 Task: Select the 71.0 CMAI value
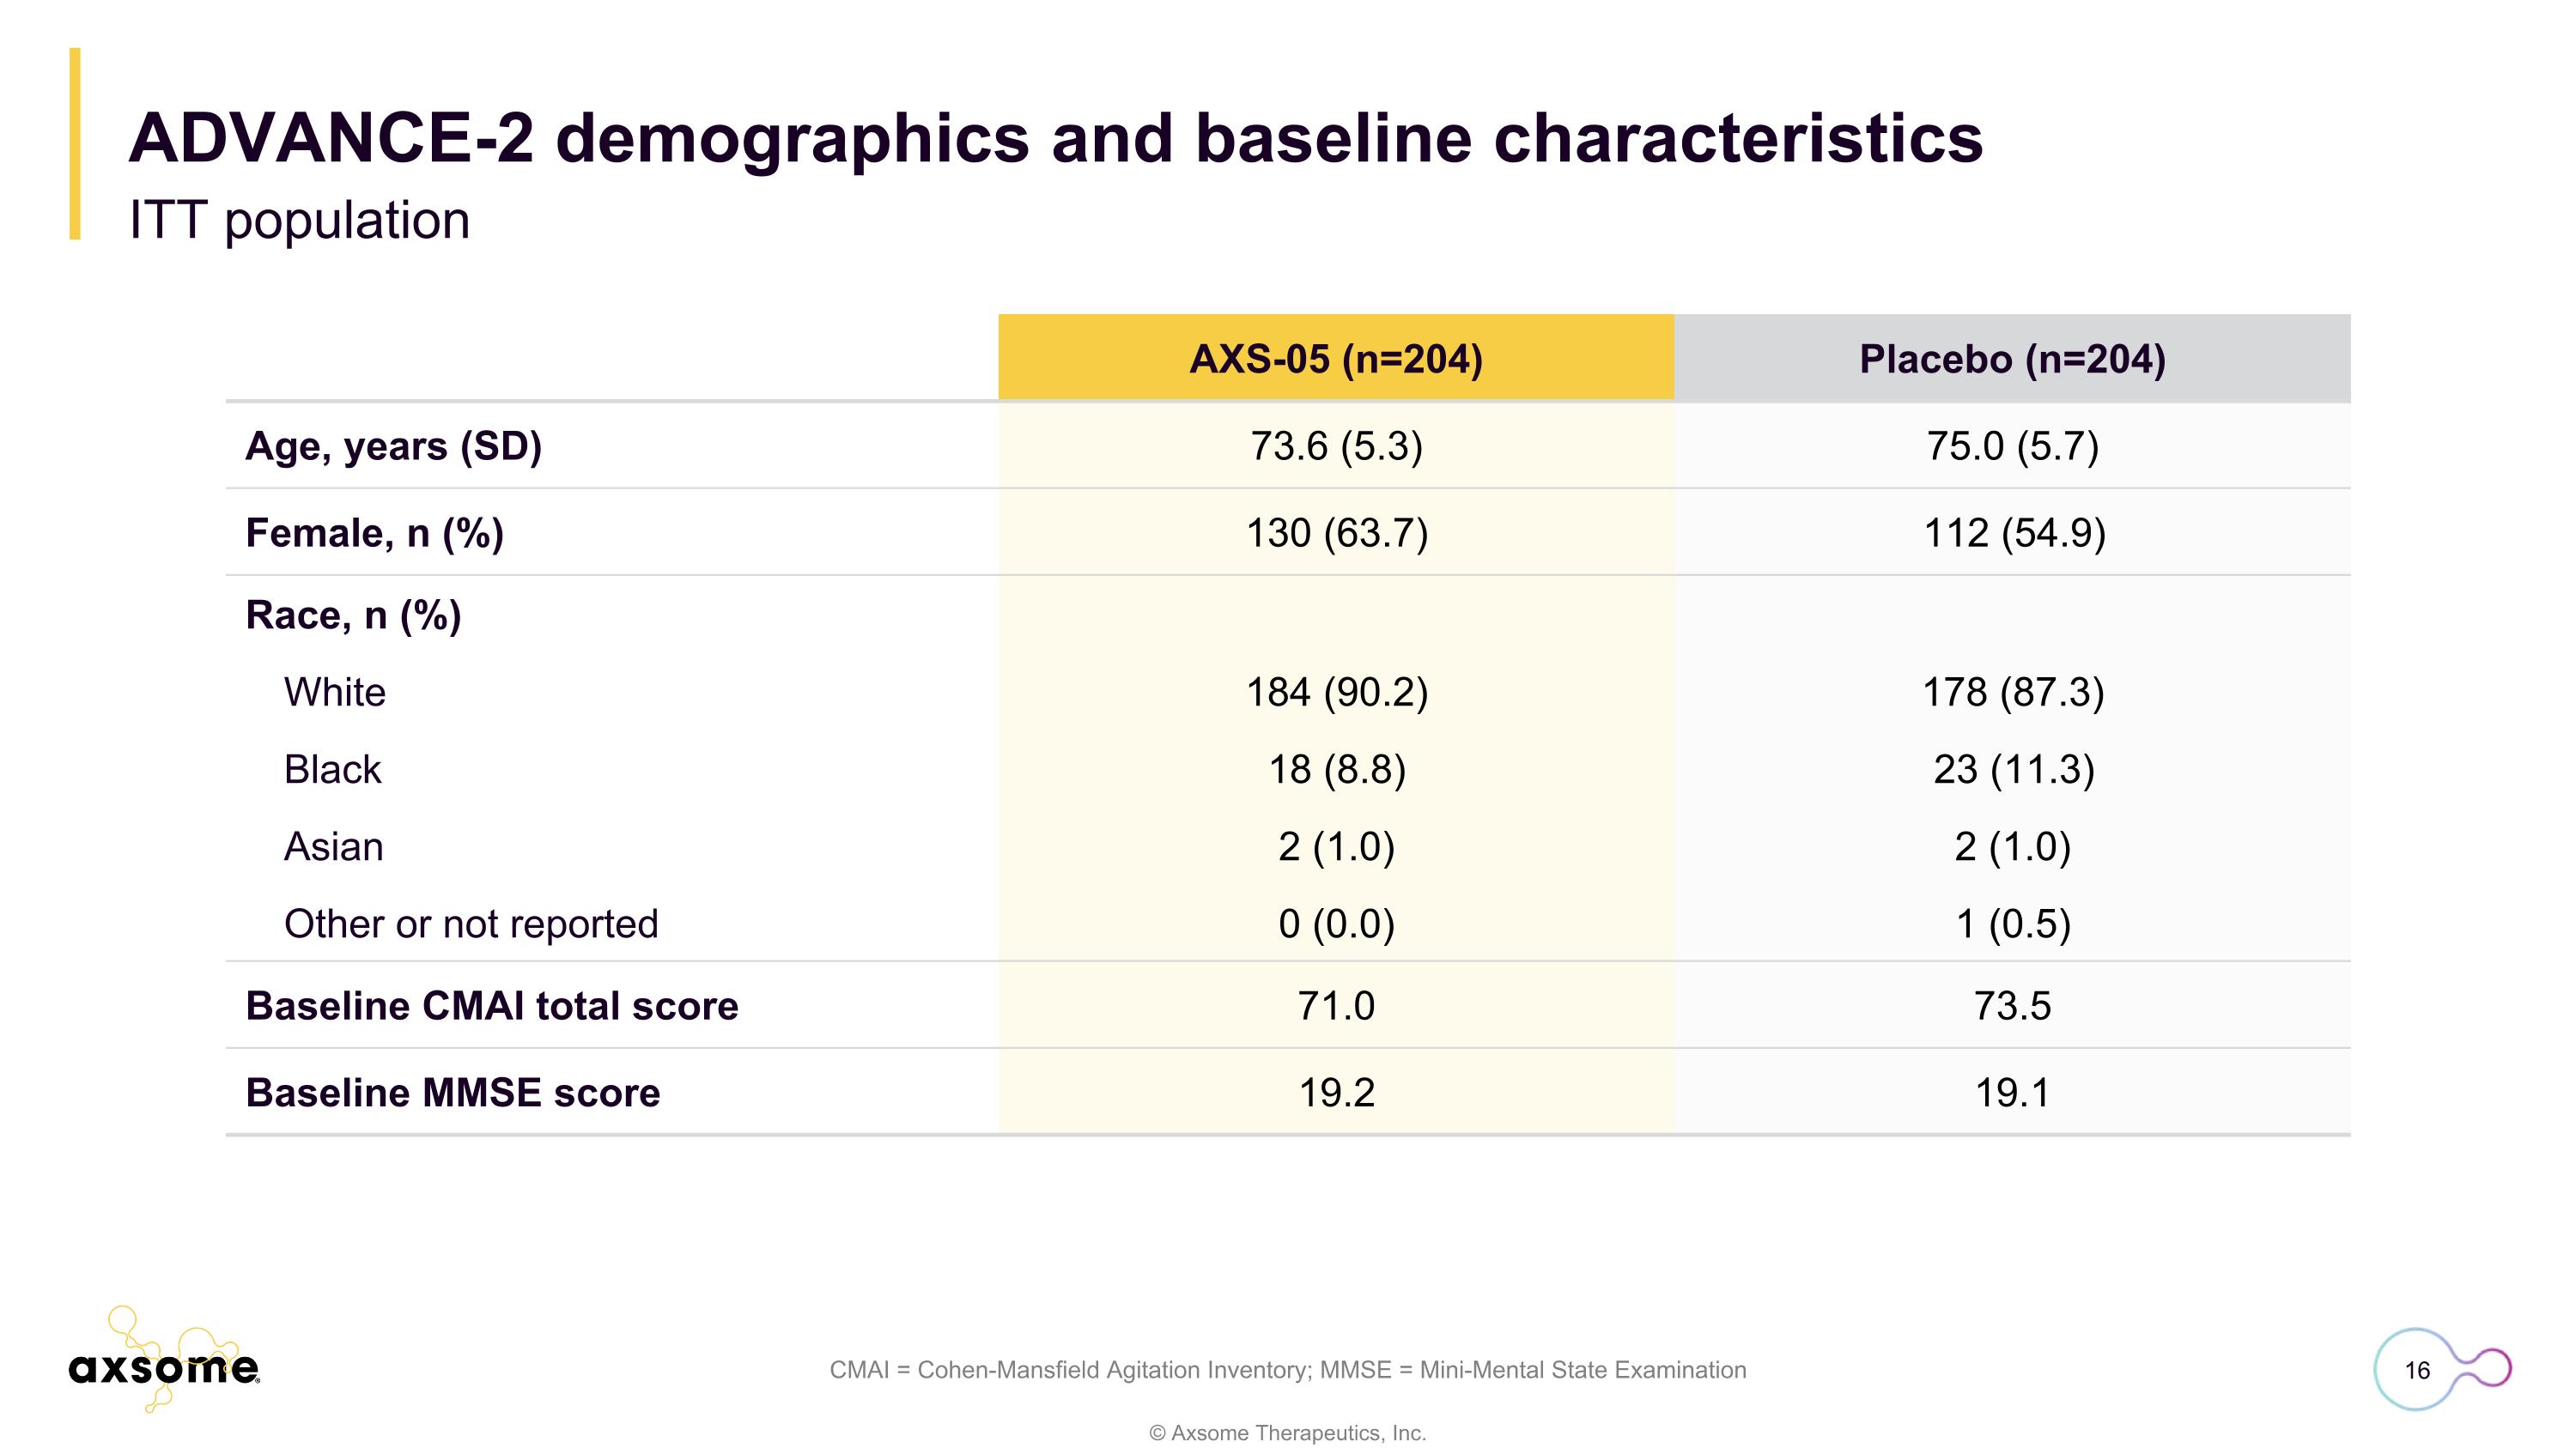tap(1336, 1006)
